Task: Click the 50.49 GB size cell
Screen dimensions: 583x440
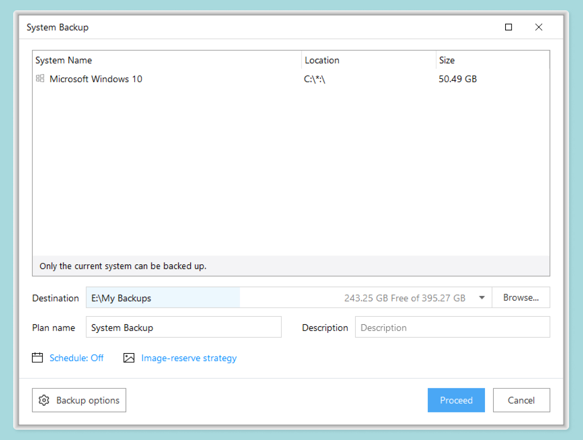Action: (x=457, y=79)
